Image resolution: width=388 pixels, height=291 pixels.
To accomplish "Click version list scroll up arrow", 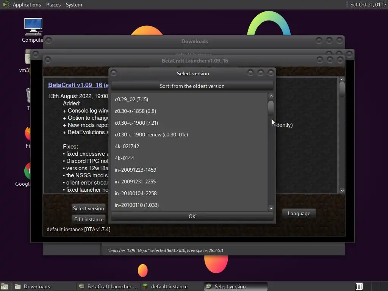I will click(x=271, y=96).
